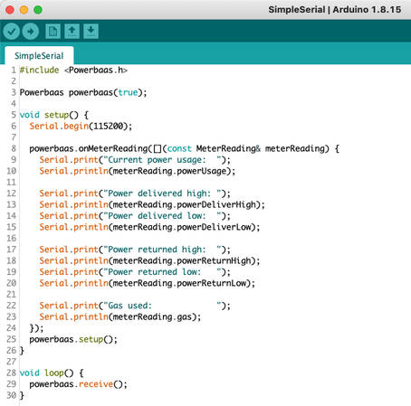Maximize the window with the green button
Image resolution: width=411 pixels, height=406 pixels.
[38, 10]
